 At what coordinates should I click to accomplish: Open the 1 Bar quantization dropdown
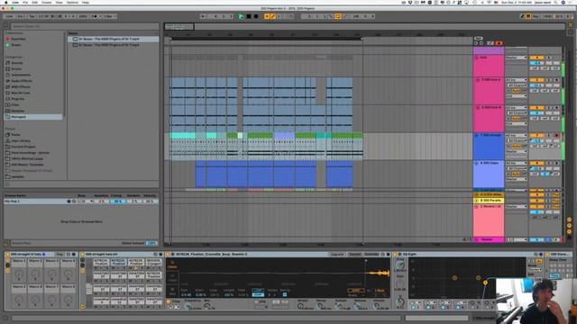[109, 16]
